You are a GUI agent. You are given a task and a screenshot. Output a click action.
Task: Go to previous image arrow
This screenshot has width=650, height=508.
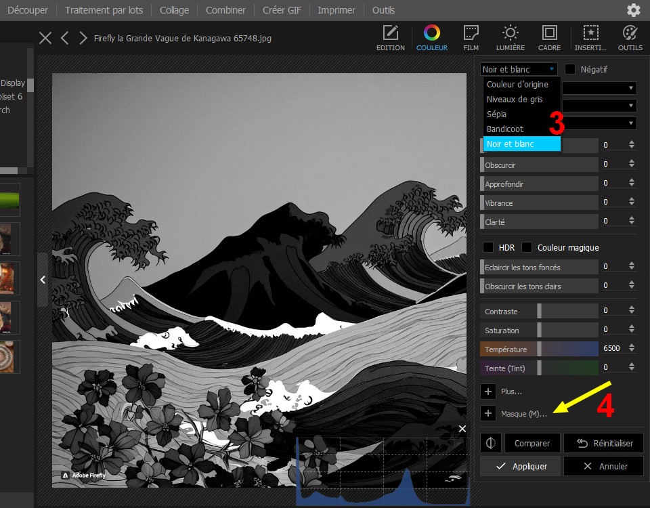pyautogui.click(x=64, y=38)
